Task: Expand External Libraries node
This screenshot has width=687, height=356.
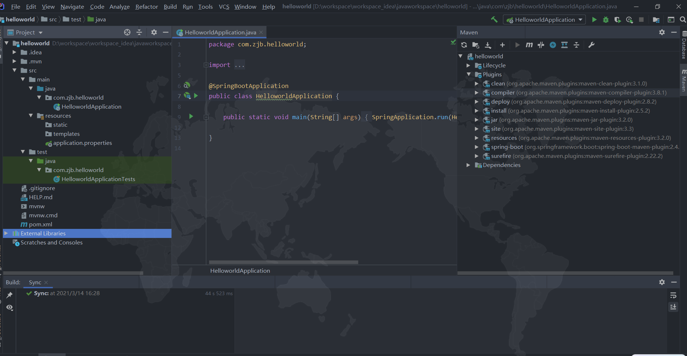Action: coord(6,233)
